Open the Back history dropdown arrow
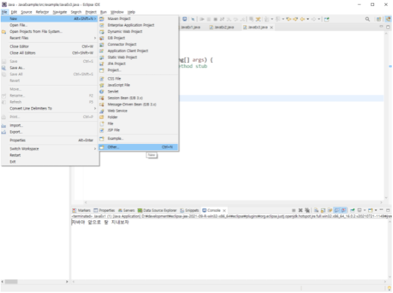 click(x=308, y=19)
